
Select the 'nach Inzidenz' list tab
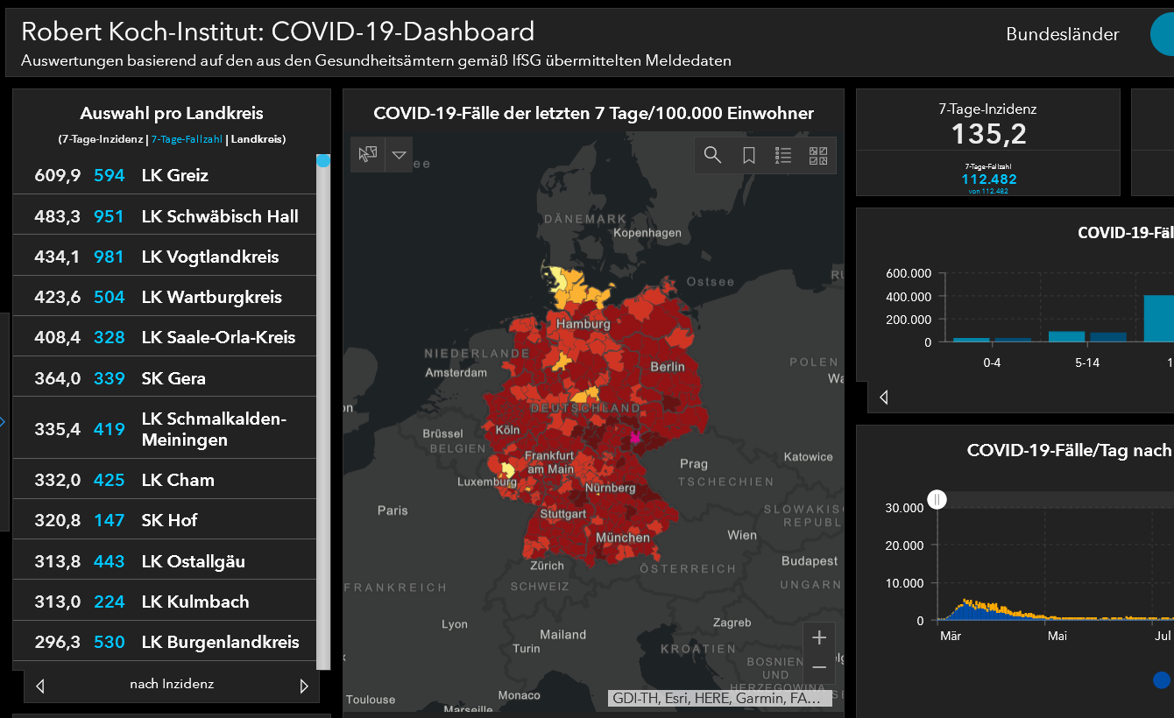point(172,684)
